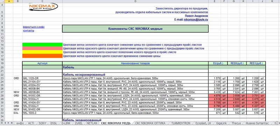Select column G header

(234, 1)
